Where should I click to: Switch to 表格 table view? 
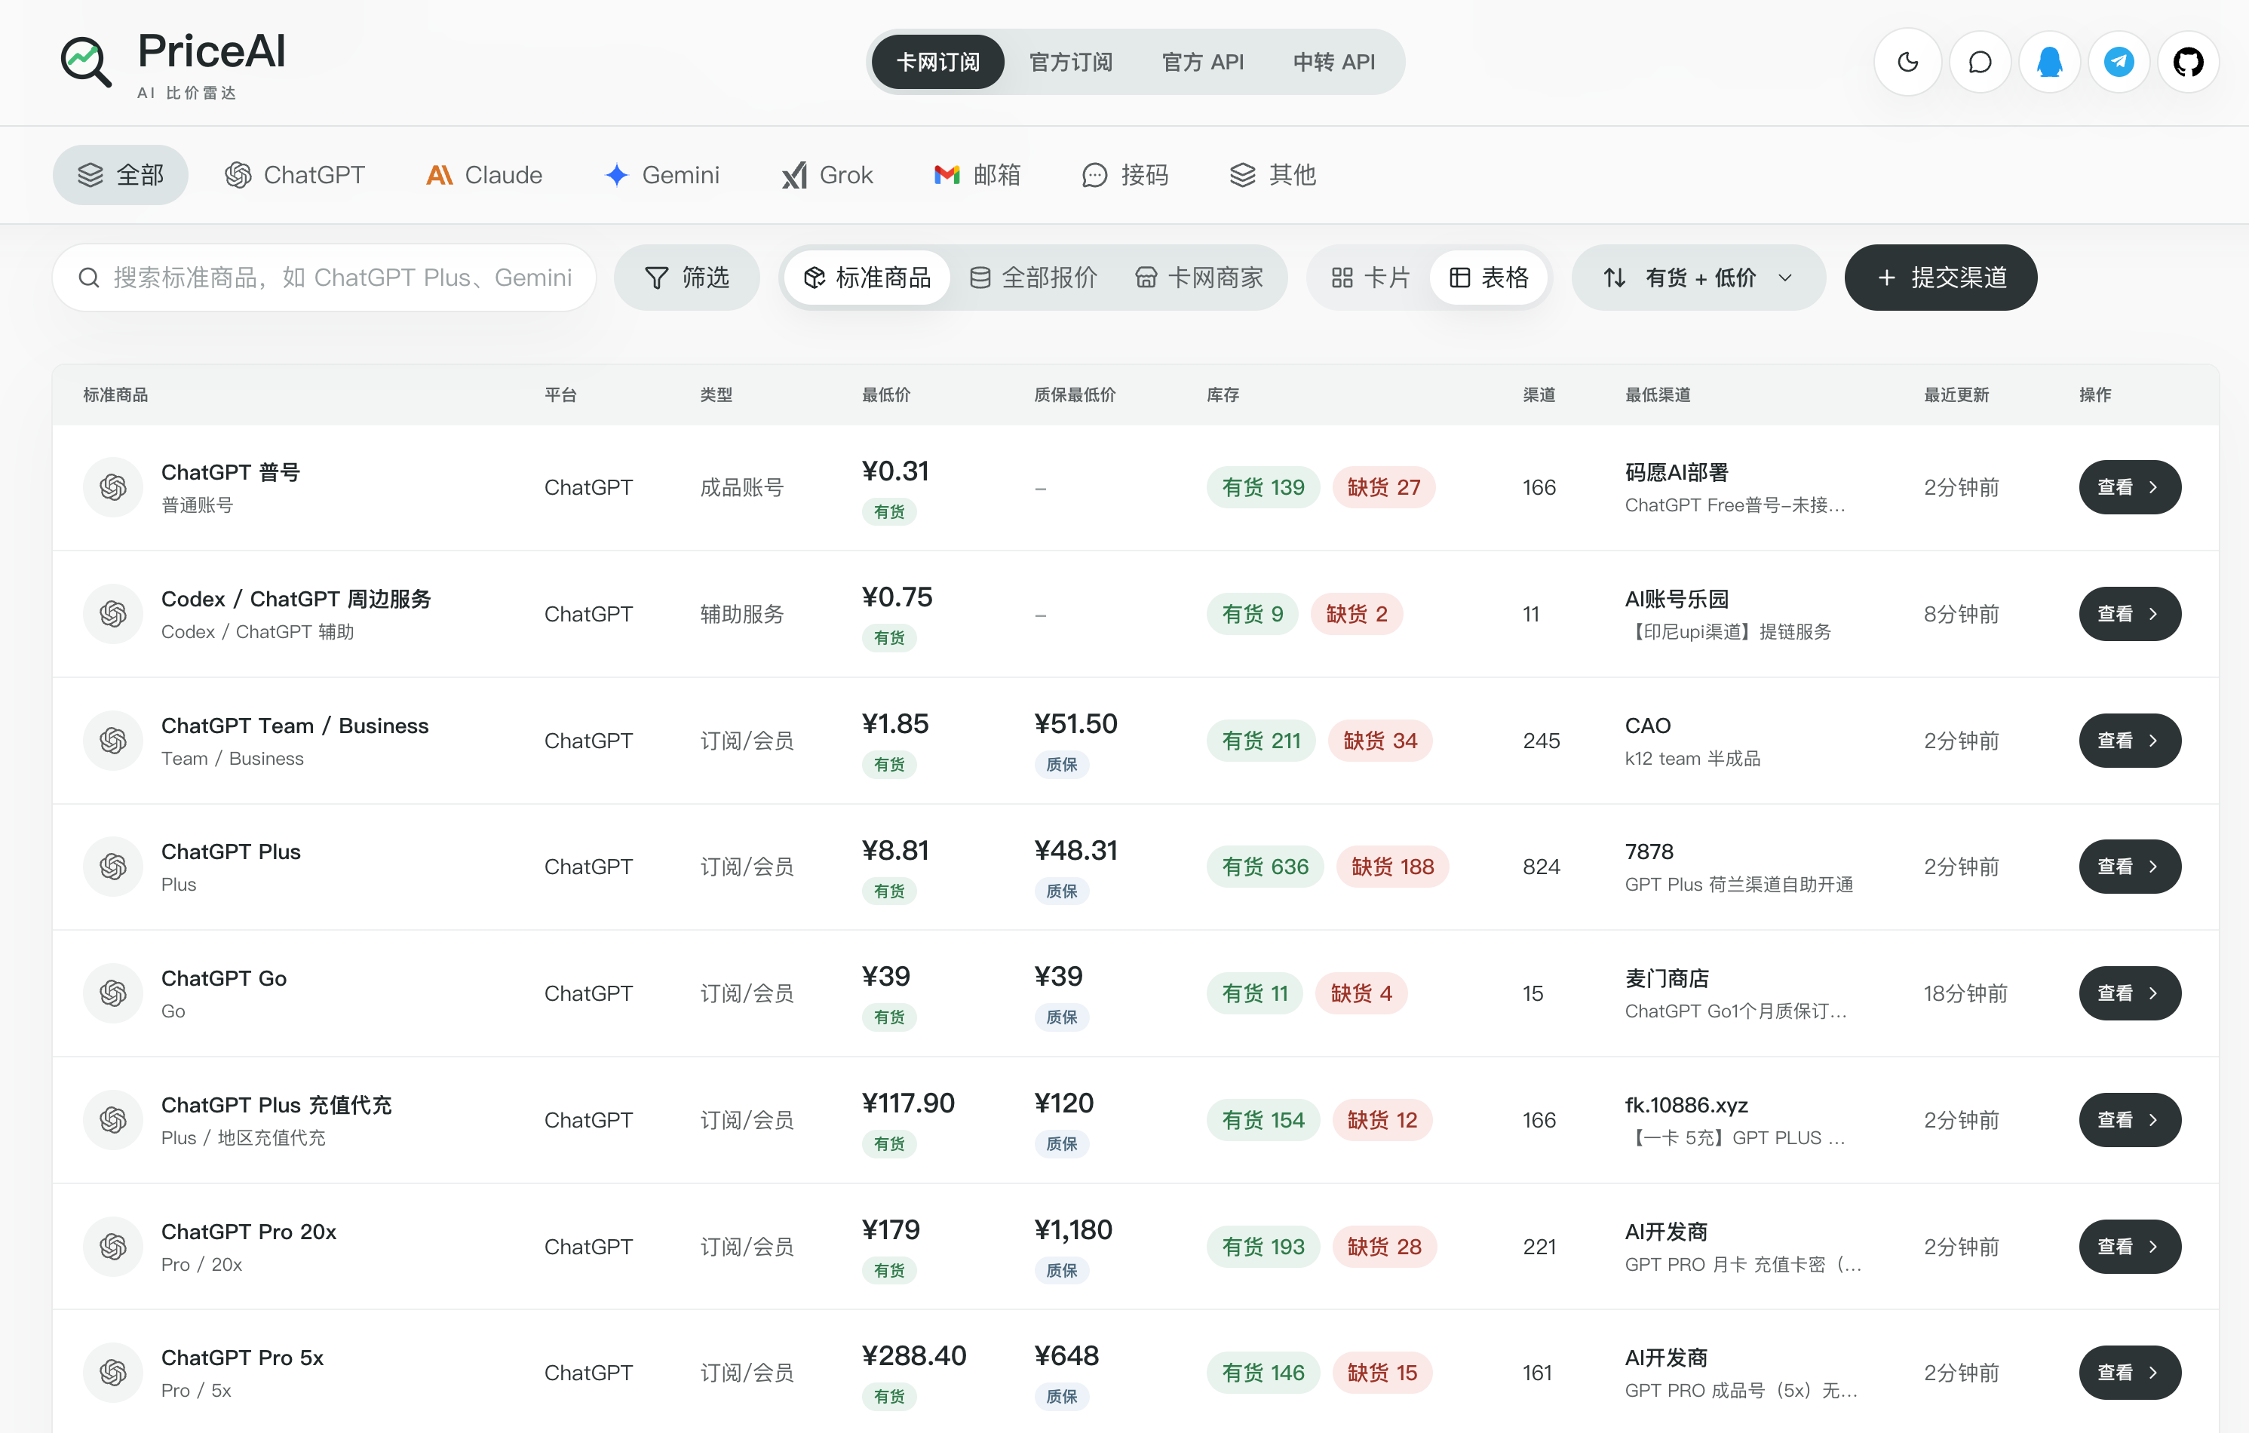coord(1489,278)
